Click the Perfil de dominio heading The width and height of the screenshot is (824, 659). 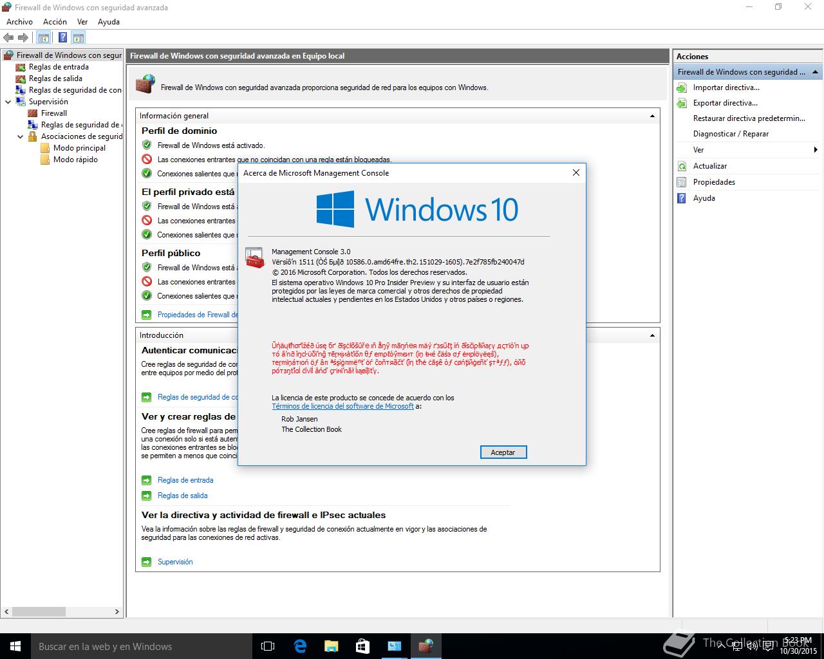(x=180, y=131)
